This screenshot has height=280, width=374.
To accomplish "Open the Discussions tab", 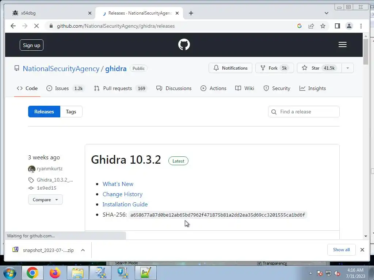I will click(x=174, y=88).
